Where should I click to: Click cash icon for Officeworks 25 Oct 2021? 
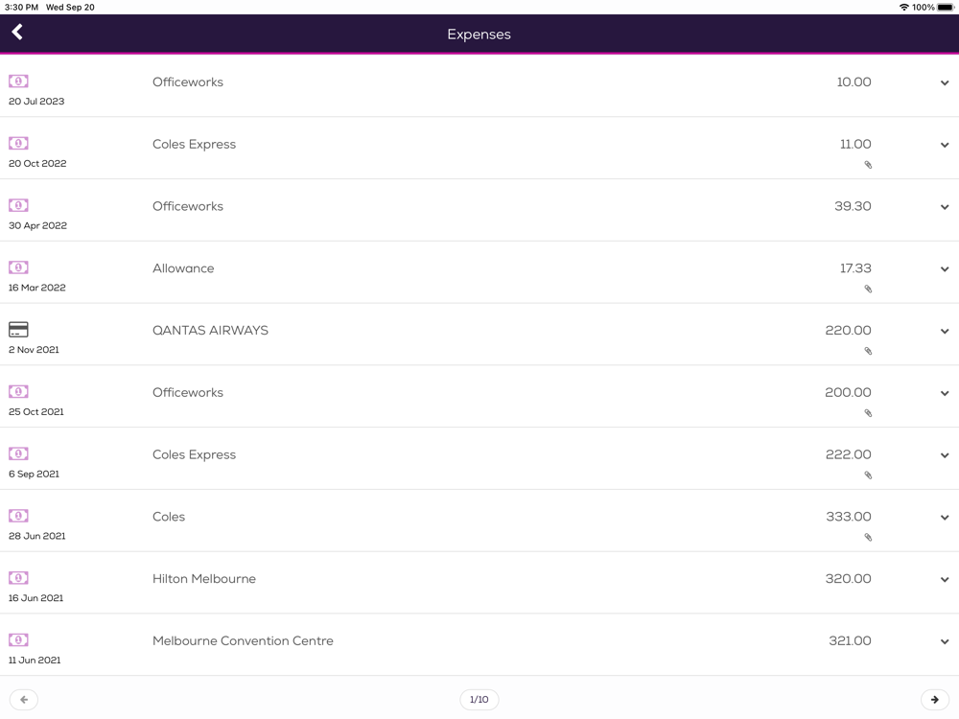point(18,391)
